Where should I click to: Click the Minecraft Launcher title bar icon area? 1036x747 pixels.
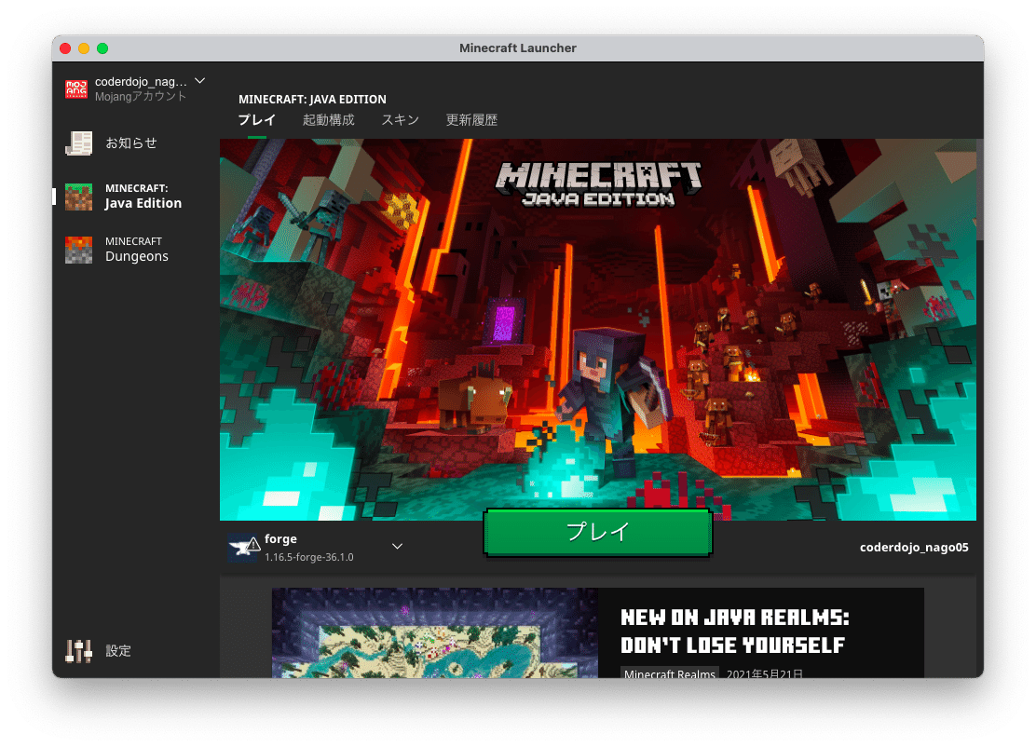518,48
